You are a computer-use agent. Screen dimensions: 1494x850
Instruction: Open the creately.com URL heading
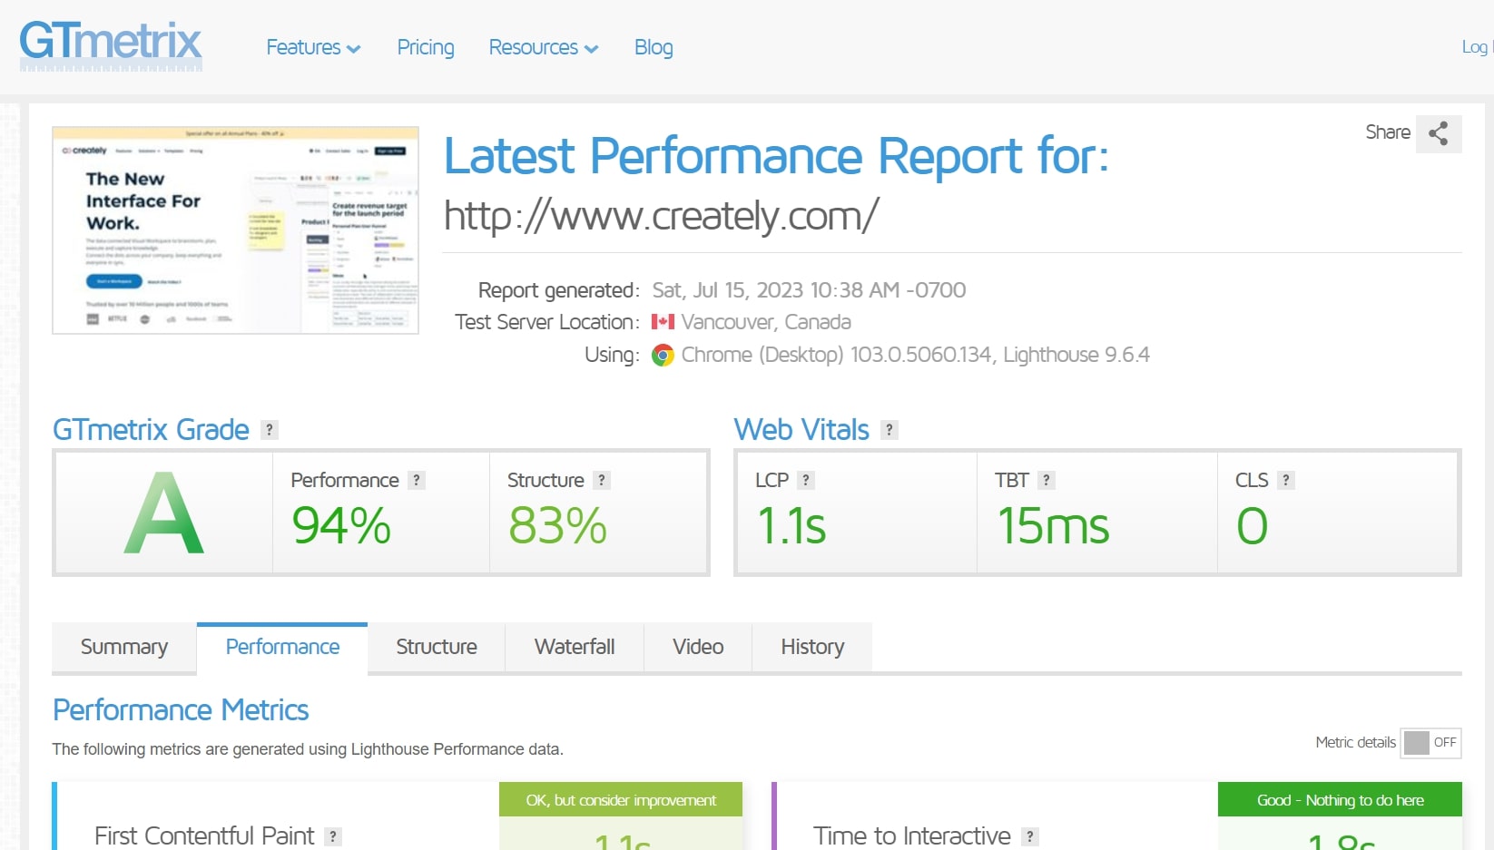tap(661, 216)
